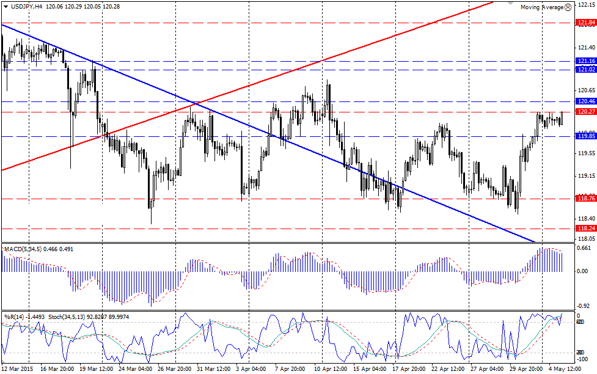Viewport: 597px width, 374px height.
Task: Click the 119.15 price scale value
Action: 587,176
